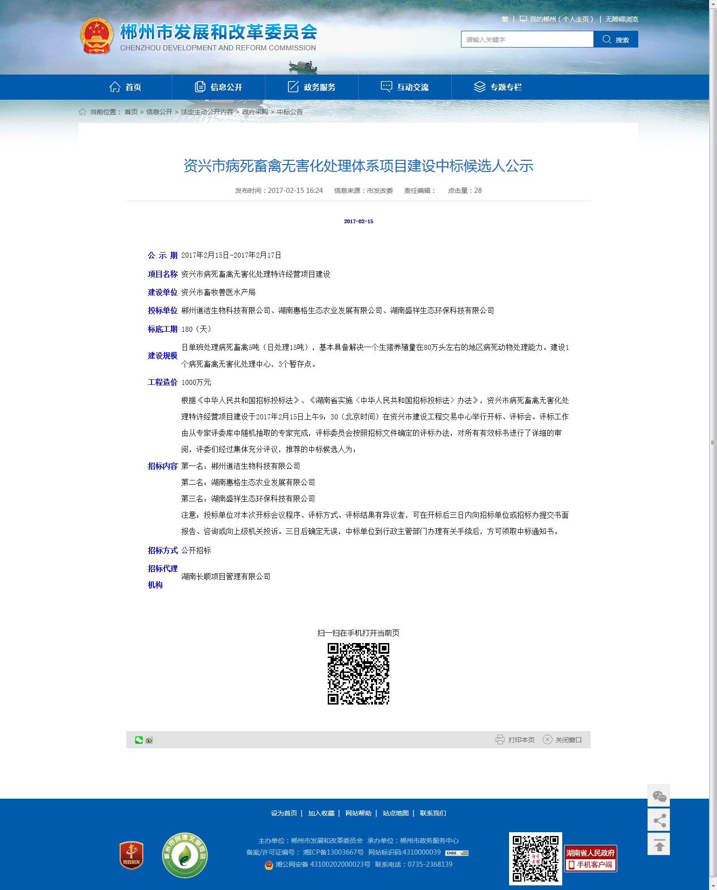This screenshot has width=717, height=890.
Task: Click the 招标方式 value 公开招标
Action: click(196, 550)
